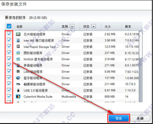Viewport: 153px width, 124px height.
Task: Select the Intel ME 接口驱动程序 name
Action: (39, 41)
